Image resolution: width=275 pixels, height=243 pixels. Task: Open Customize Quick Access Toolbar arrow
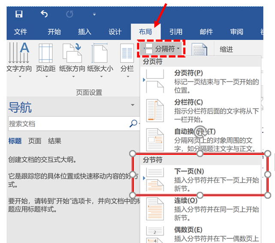[94, 15]
